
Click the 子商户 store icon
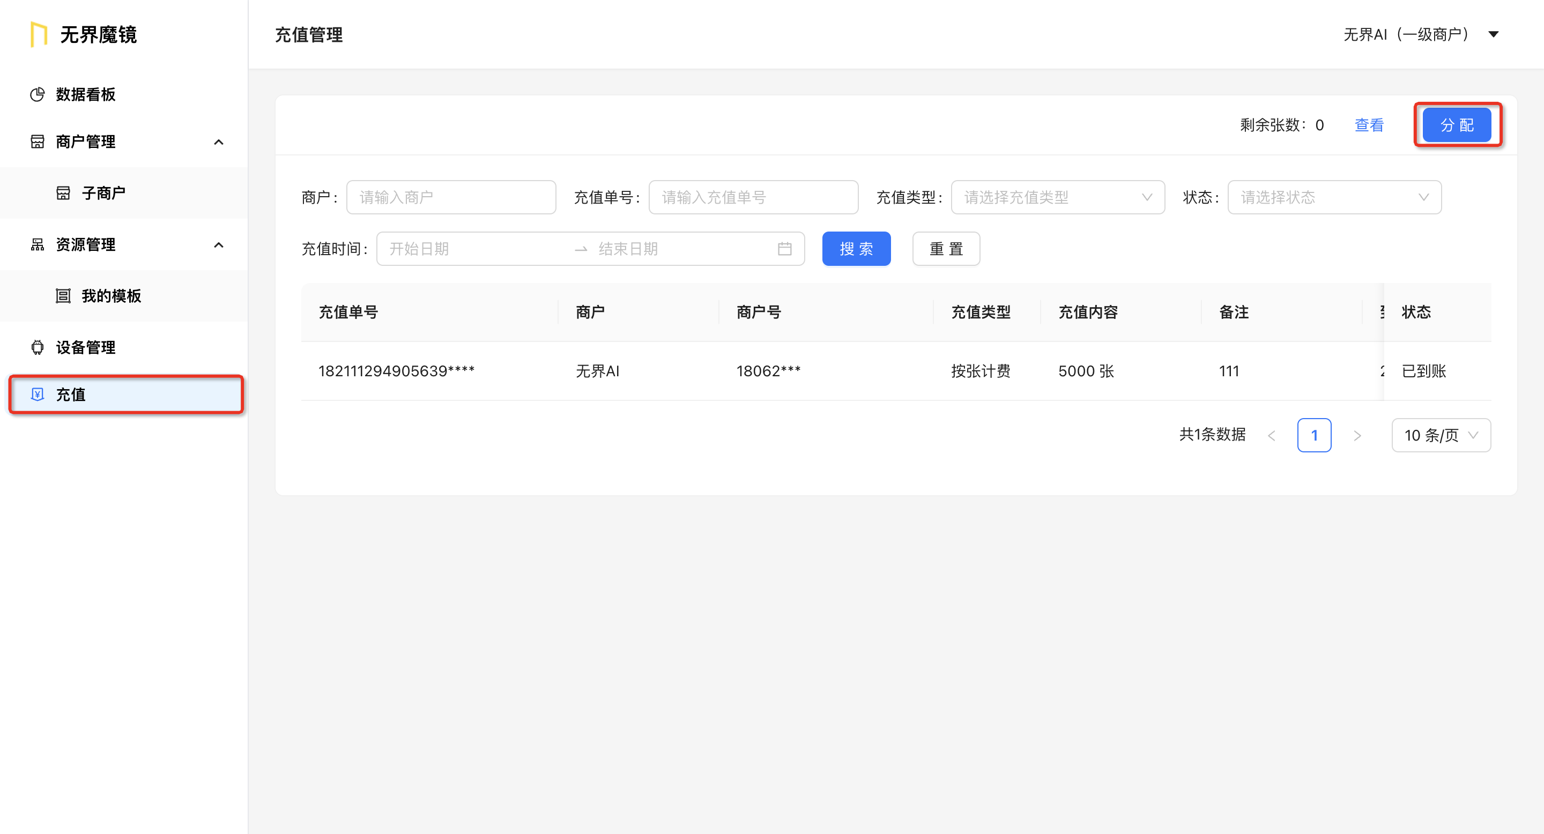coord(63,193)
